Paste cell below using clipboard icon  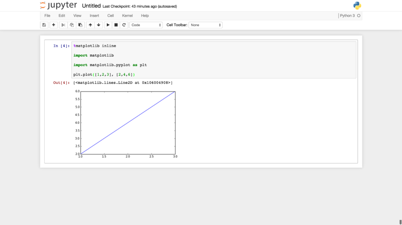click(80, 25)
